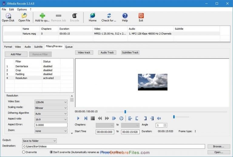Open the Zoom dropdown set to none
The height and width of the screenshot is (157, 233).
tap(51, 131)
